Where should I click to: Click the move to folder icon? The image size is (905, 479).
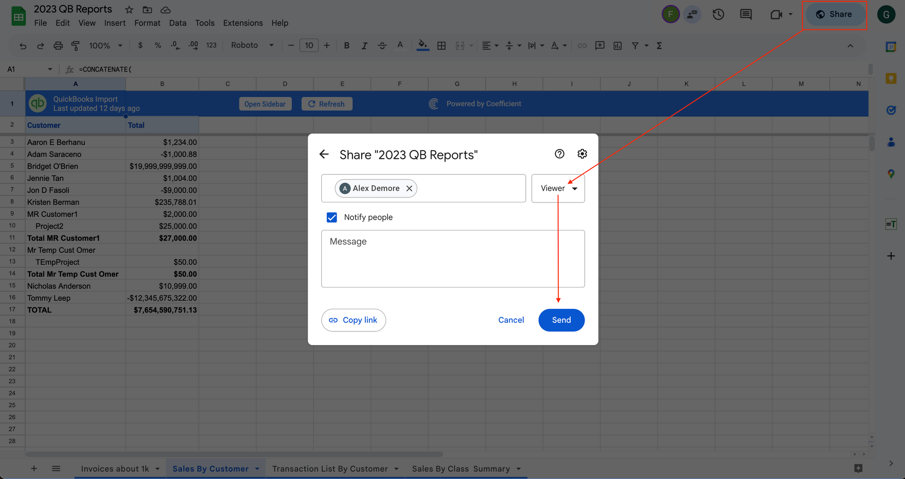click(x=147, y=10)
